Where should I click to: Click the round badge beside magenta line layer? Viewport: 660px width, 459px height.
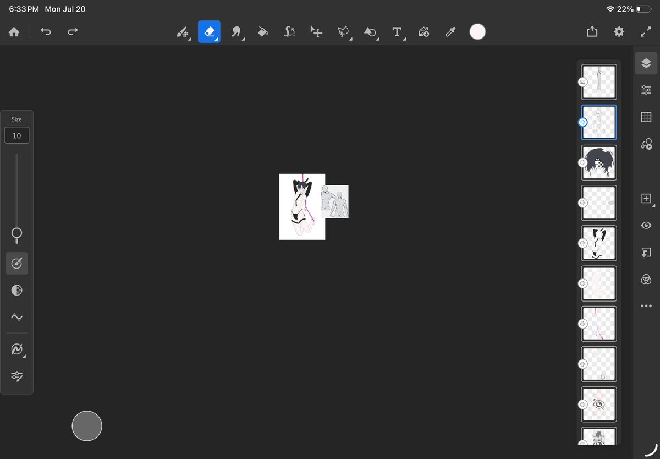pyautogui.click(x=583, y=324)
